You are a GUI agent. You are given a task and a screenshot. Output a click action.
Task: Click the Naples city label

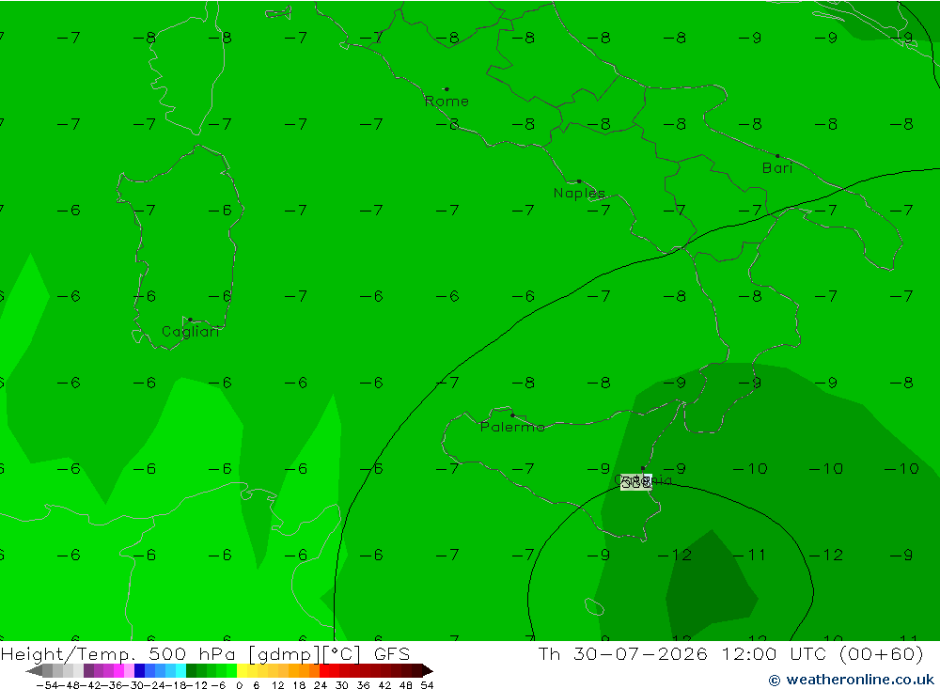(x=579, y=193)
